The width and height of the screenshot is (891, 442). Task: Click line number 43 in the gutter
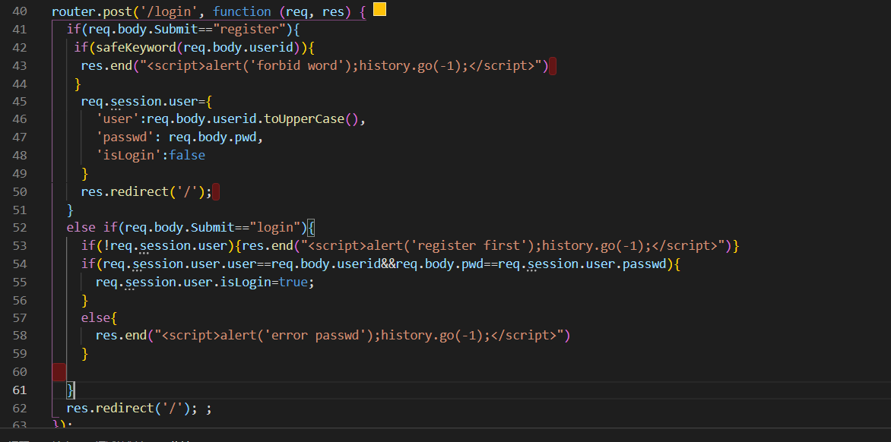coord(19,65)
